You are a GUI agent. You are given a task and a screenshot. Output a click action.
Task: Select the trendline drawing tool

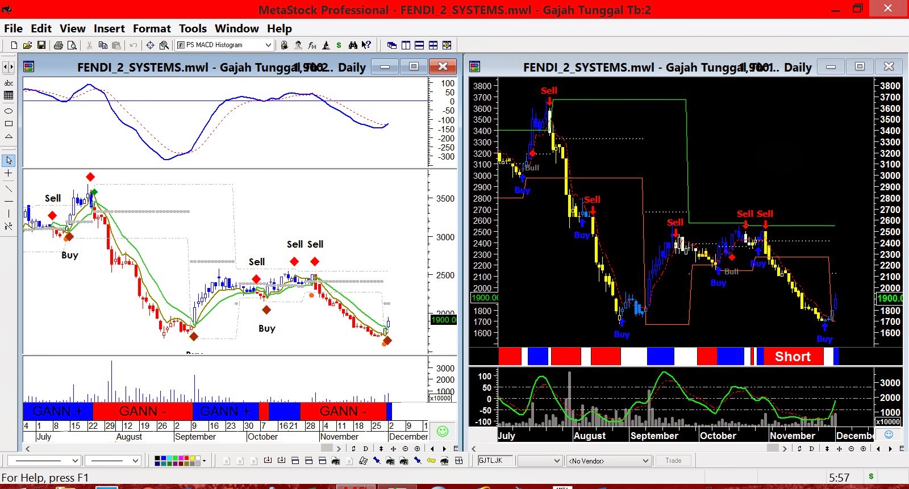coord(9,188)
